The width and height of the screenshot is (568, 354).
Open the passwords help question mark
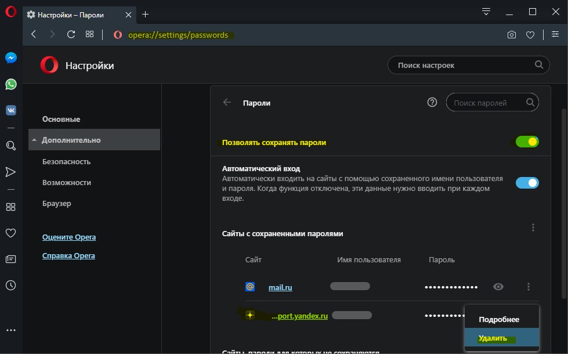[x=432, y=103]
